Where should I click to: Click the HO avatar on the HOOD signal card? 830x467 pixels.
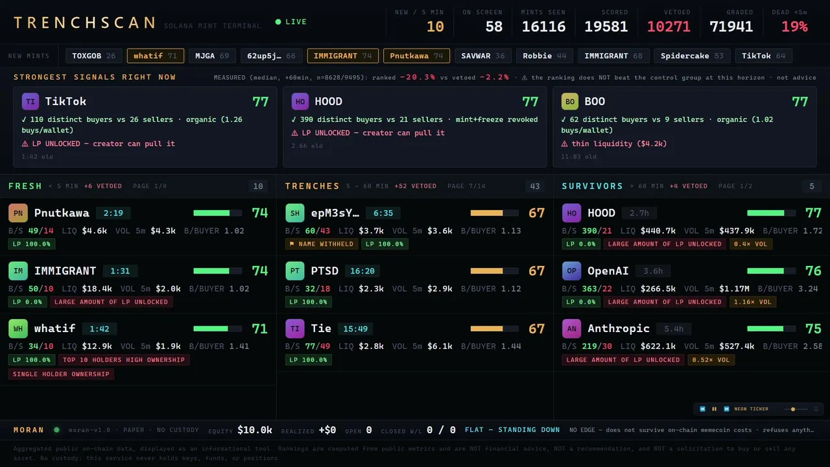click(x=300, y=101)
